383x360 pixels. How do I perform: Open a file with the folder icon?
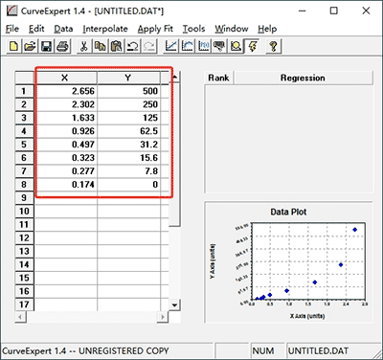coord(31,47)
